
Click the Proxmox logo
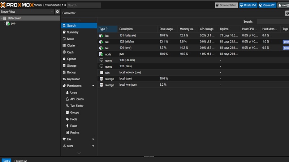(x=17, y=5)
